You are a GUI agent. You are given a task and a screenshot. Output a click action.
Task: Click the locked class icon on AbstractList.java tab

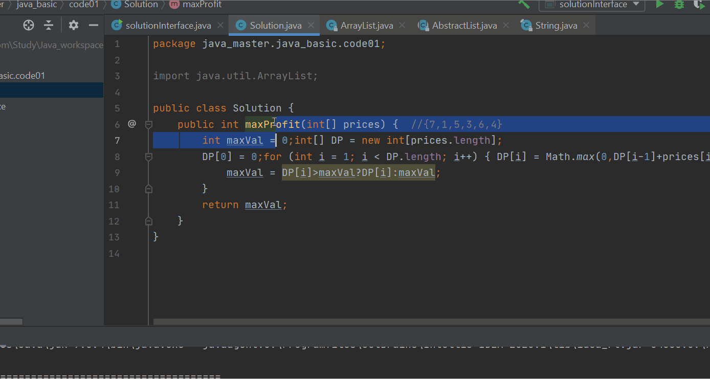point(423,25)
